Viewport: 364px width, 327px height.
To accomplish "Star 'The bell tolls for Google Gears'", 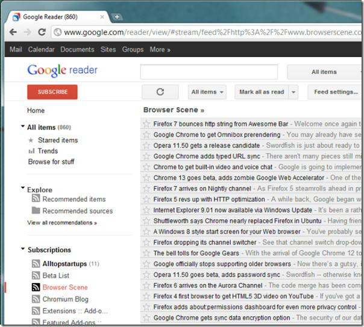I will 146,253.
